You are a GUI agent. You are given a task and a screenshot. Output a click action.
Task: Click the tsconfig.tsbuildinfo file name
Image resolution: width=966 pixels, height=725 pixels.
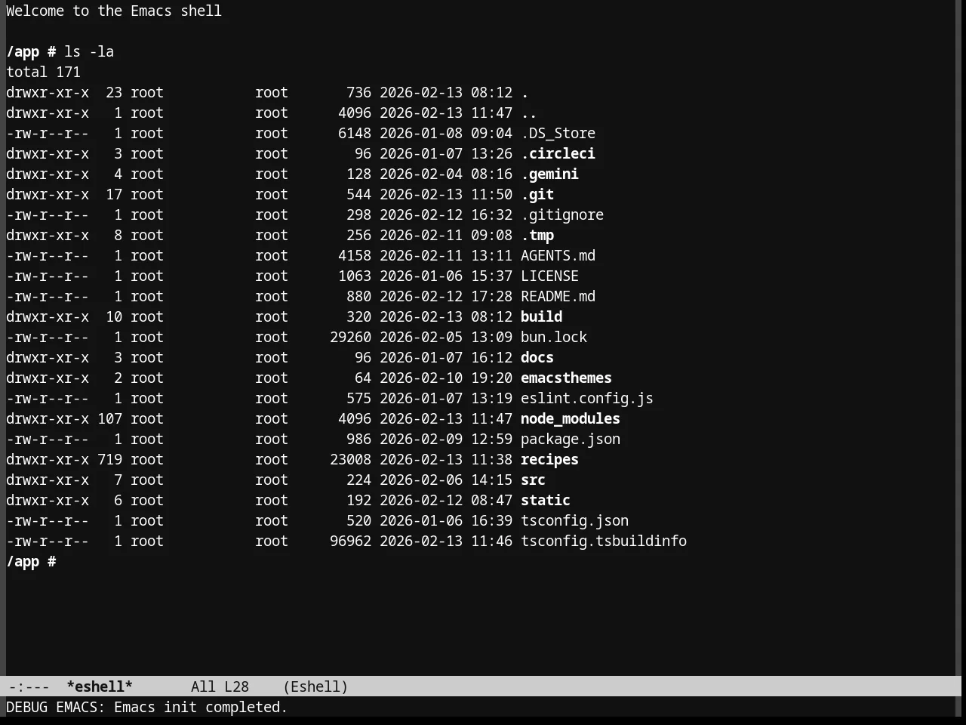click(604, 541)
